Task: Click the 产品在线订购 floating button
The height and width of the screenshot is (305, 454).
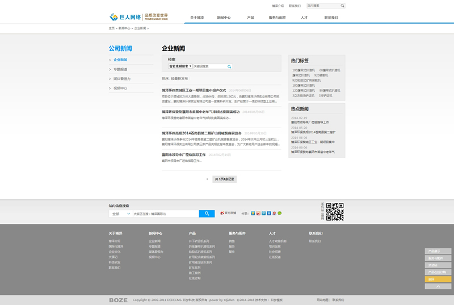Action: [438, 272]
